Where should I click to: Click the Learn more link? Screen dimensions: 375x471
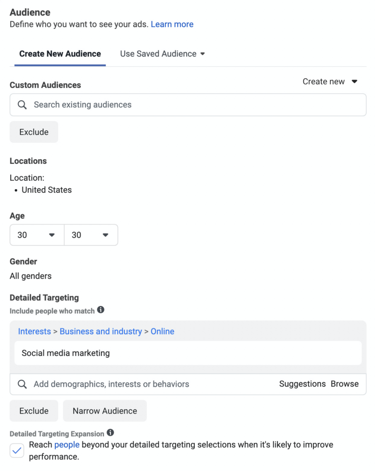pos(172,24)
